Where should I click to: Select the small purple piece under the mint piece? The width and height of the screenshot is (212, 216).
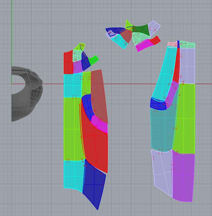(x=78, y=67)
